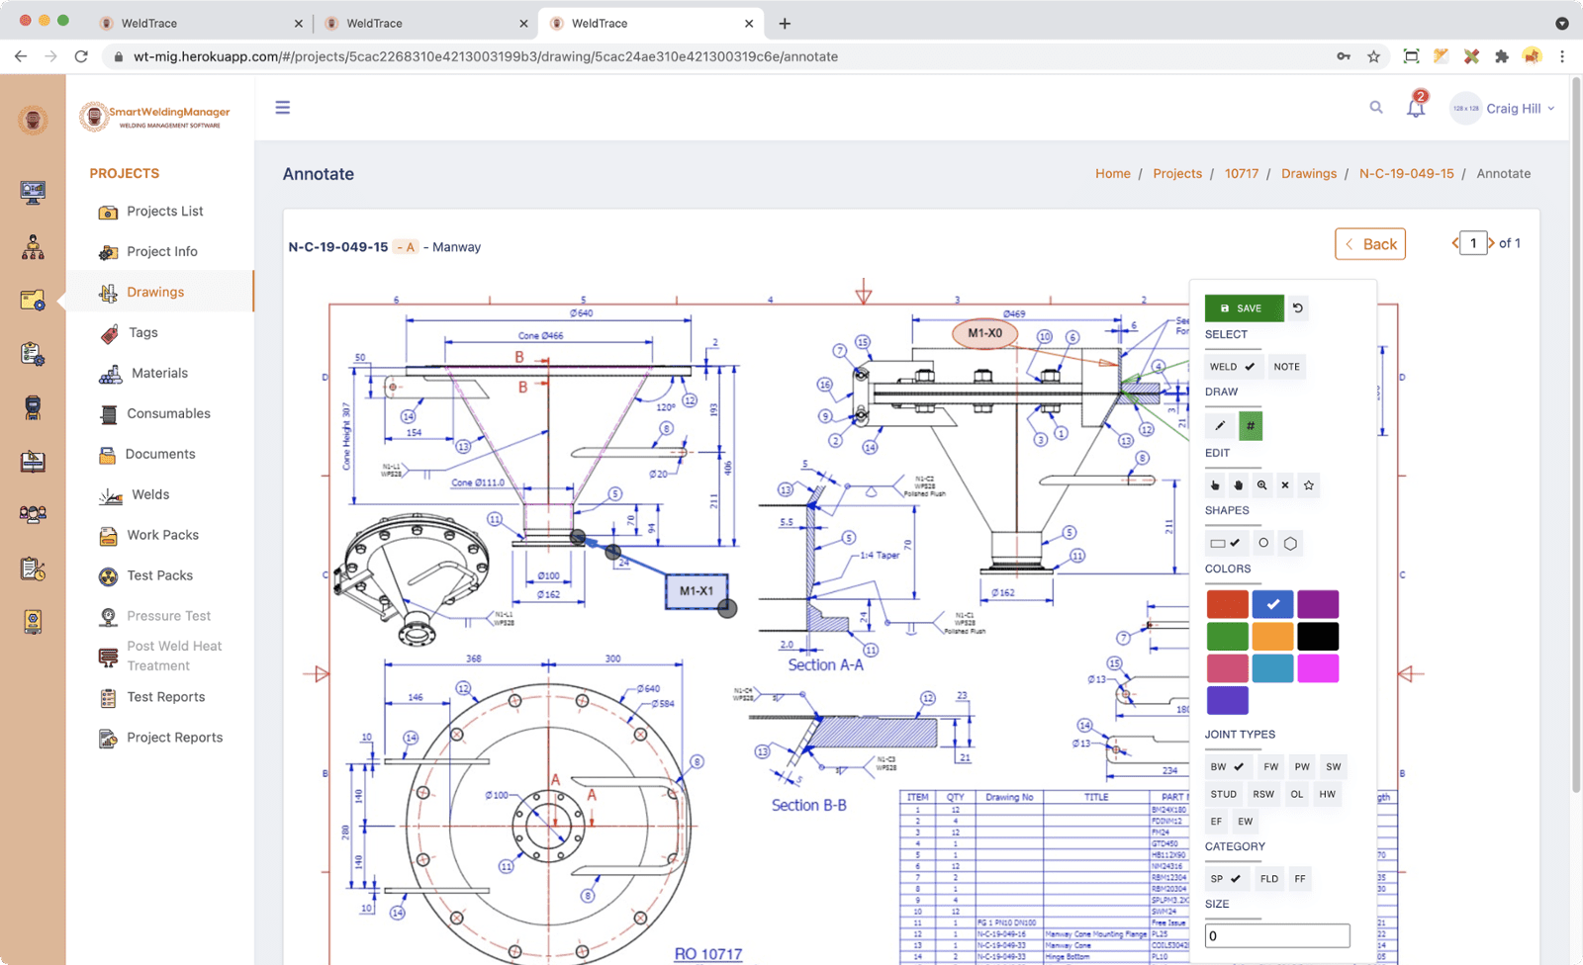
Task: Open the hamburger navigation menu
Action: pos(283,107)
